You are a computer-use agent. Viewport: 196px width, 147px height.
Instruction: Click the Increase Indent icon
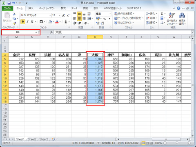click(79, 23)
